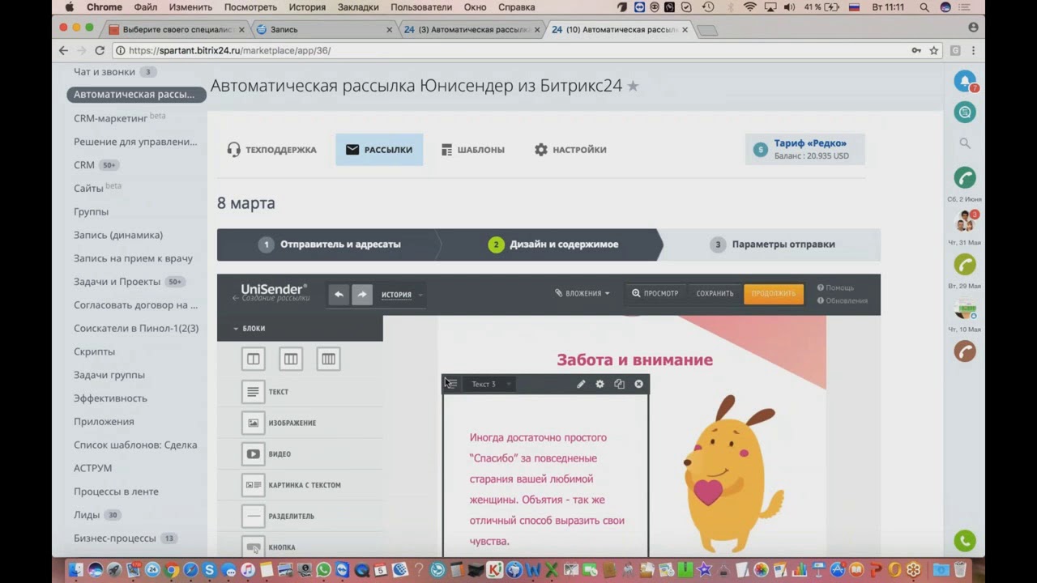Click the redo arrow in the UniSender toolbar

[x=362, y=295]
